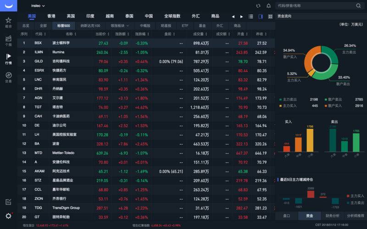
Task: Open the 个股 chart icon in the sidebar
Action: click(8, 38)
